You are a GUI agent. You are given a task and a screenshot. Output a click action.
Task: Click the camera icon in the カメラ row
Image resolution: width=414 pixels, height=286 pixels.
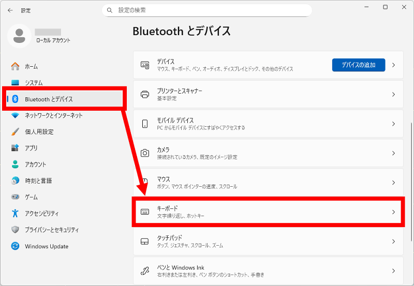(145, 153)
